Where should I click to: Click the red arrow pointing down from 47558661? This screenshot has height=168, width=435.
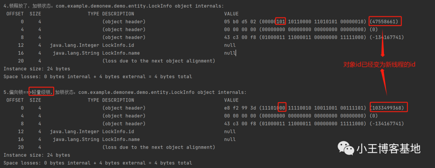coord(383,42)
